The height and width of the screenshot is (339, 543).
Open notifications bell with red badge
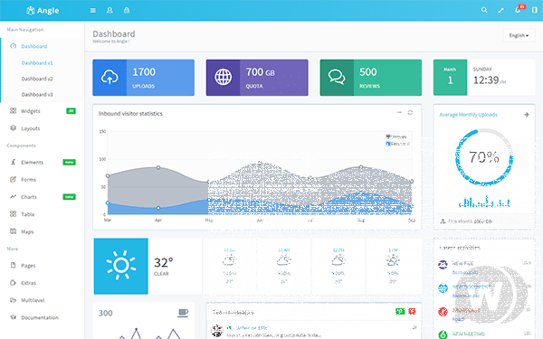(x=519, y=9)
